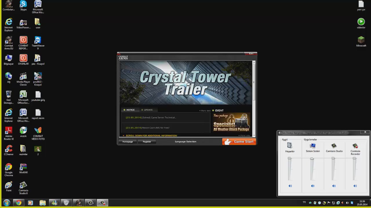Click the Sistem Sesleri icon in mixer

[313, 146]
